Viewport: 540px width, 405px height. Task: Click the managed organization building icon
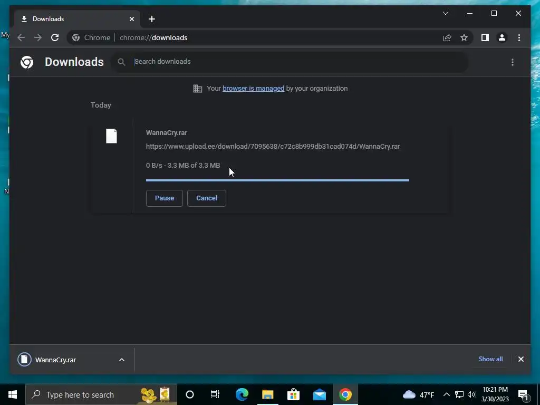tap(198, 89)
